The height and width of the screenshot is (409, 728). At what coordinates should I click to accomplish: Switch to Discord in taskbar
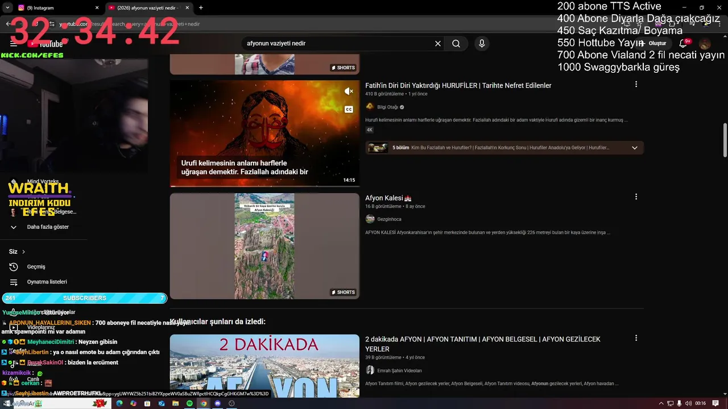point(217,403)
